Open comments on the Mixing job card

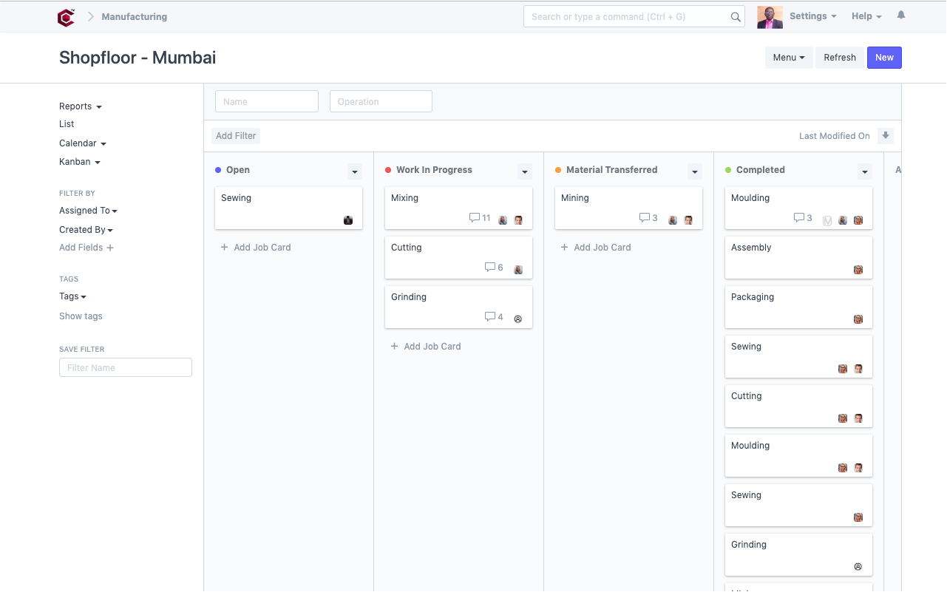pyautogui.click(x=475, y=218)
